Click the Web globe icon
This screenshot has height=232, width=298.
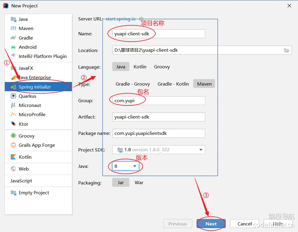coord(13,169)
